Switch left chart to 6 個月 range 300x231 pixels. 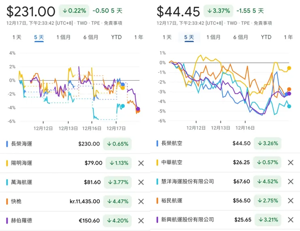point(91,37)
